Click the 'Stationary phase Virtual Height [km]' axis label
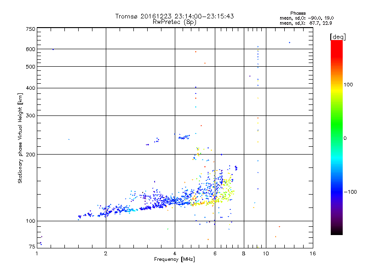Screen dimensions: 368x276 20,138
